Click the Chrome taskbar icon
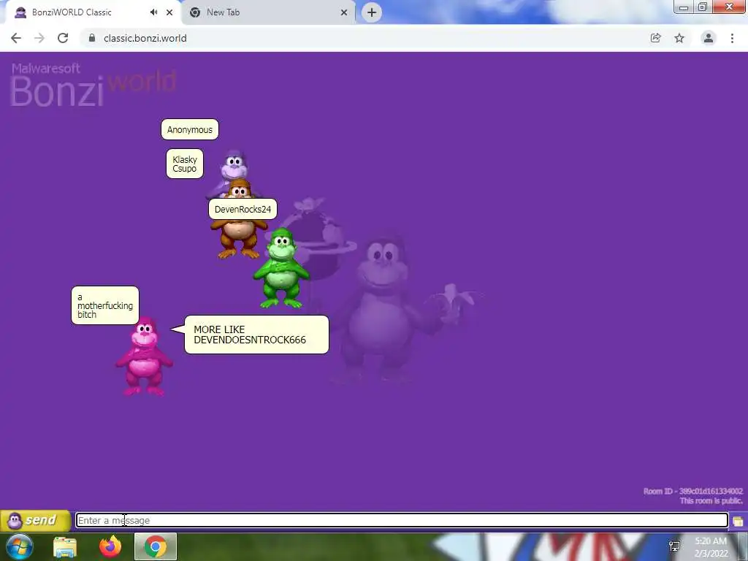 [156, 546]
